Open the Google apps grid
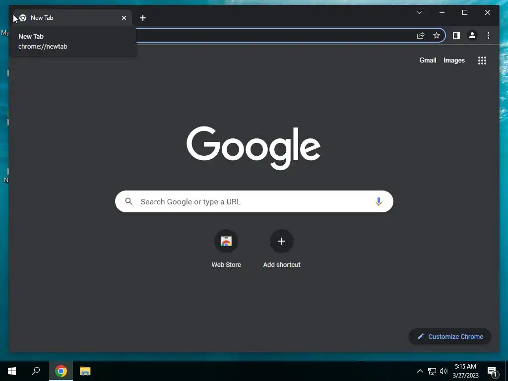Viewport: 508px width, 381px height. [x=482, y=60]
